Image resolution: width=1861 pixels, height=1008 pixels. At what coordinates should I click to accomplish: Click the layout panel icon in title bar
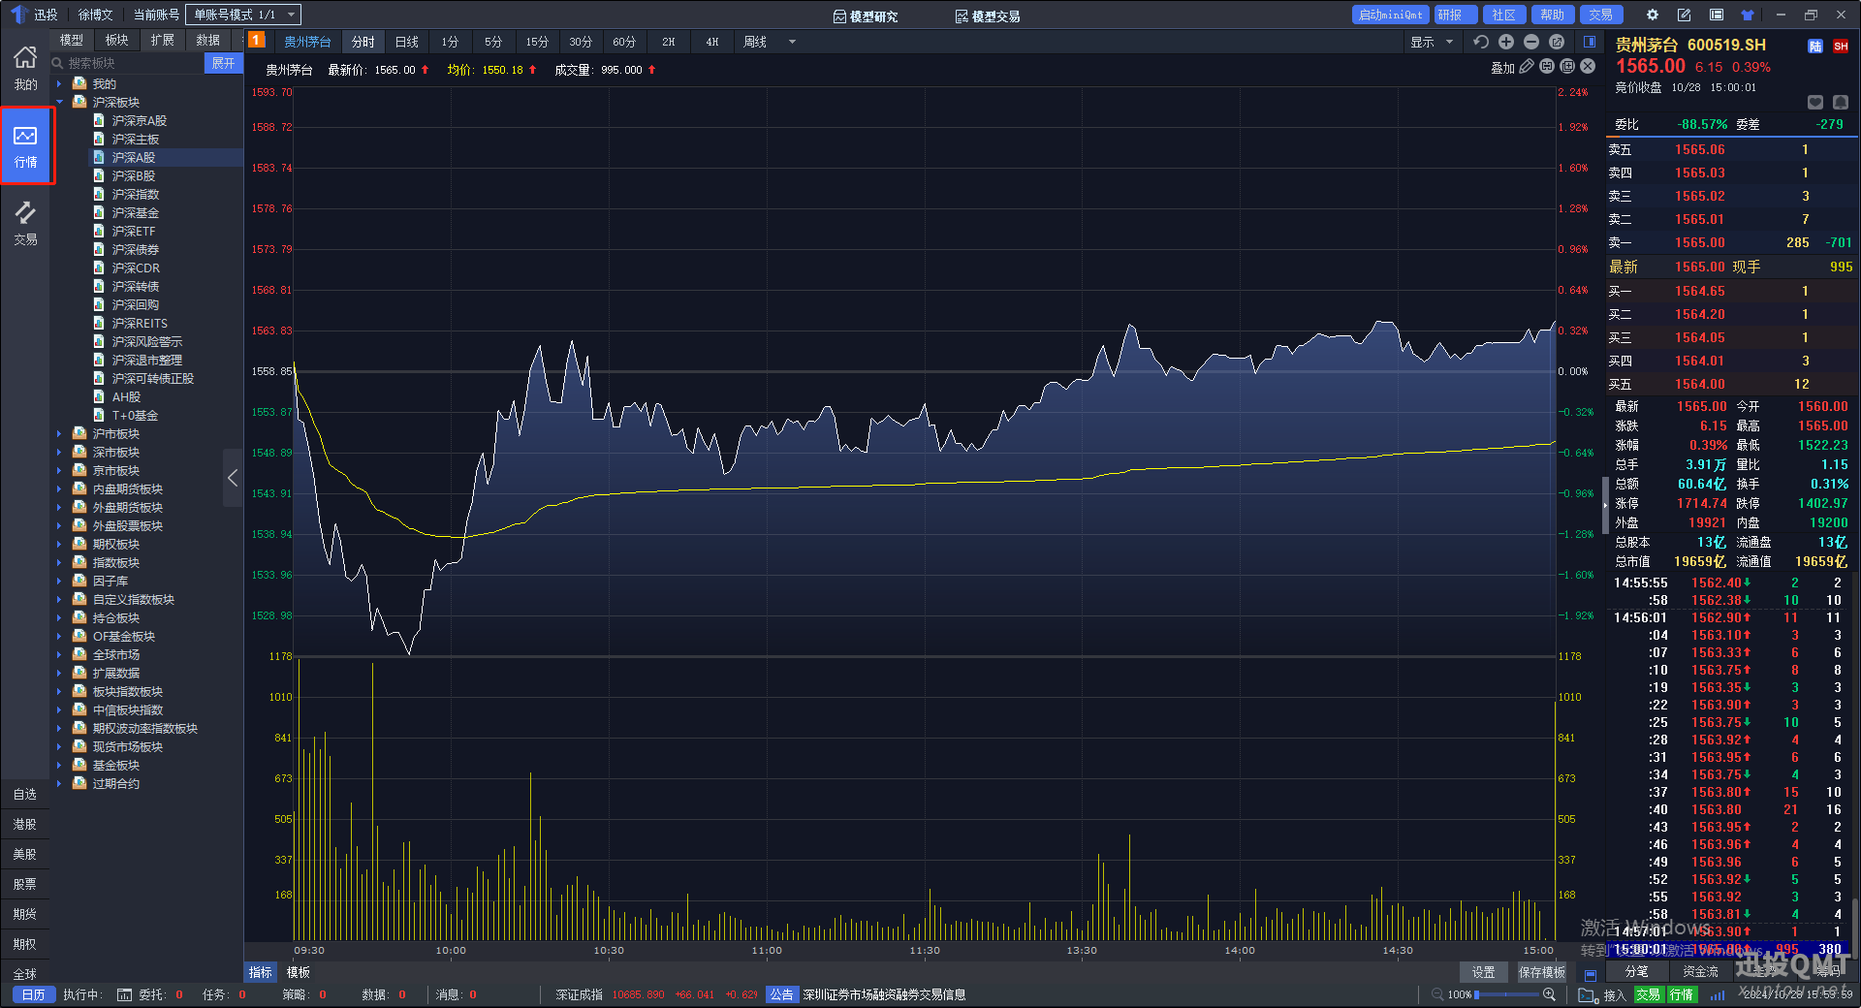[x=1716, y=15]
